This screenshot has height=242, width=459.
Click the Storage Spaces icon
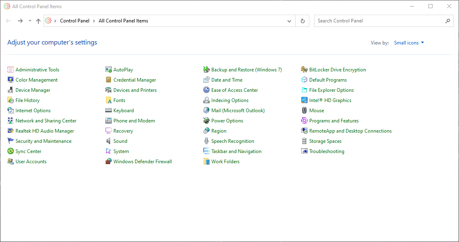[304, 141]
